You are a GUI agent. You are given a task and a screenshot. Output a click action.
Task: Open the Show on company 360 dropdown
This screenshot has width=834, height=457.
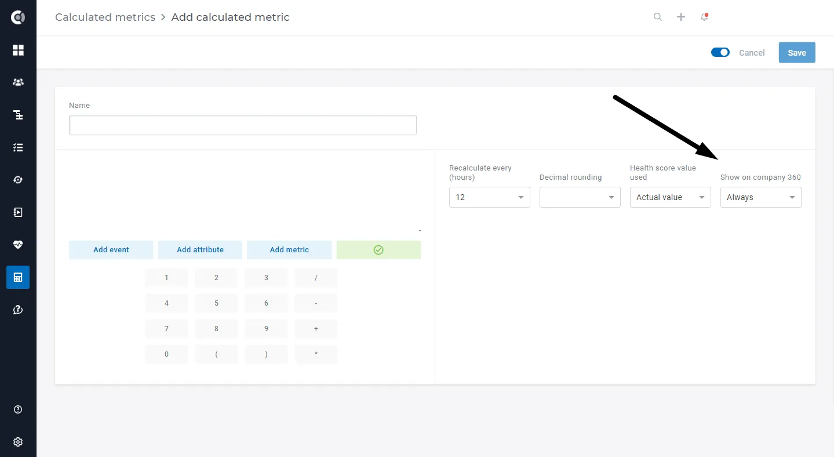click(x=761, y=197)
